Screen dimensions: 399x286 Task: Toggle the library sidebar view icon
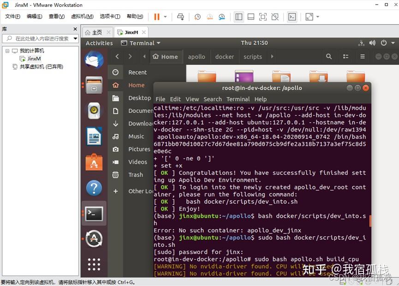238,17
